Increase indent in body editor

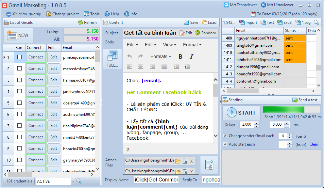(x=188, y=67)
